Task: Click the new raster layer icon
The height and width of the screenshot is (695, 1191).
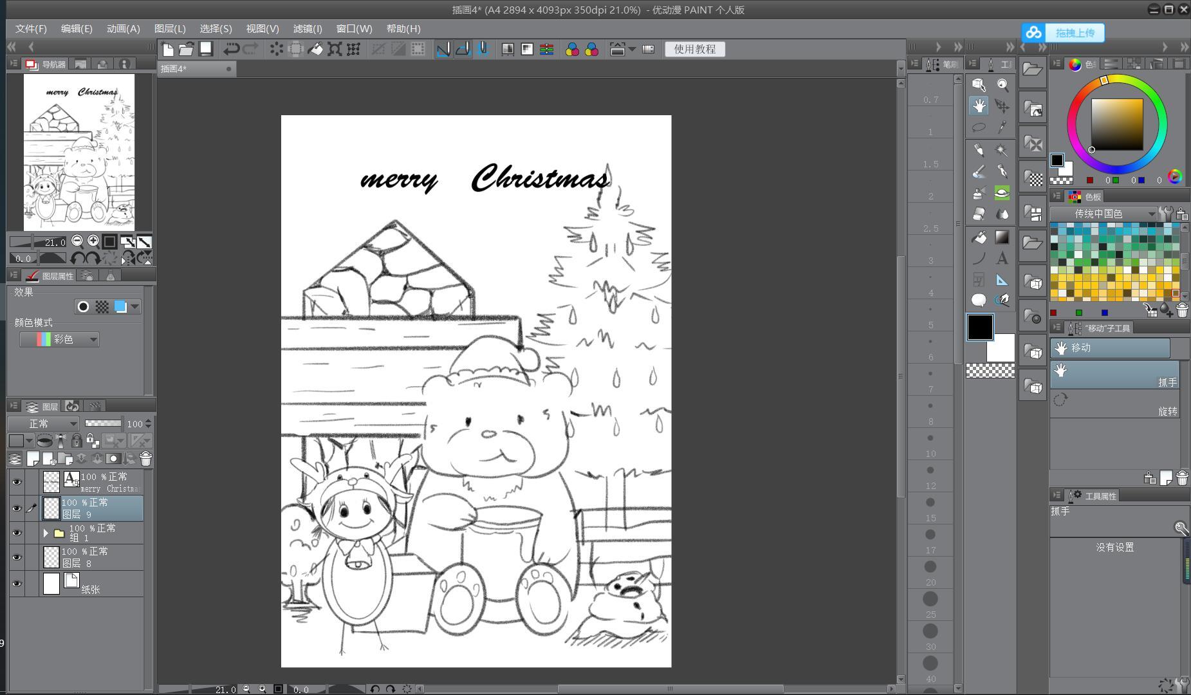Action: pyautogui.click(x=32, y=459)
